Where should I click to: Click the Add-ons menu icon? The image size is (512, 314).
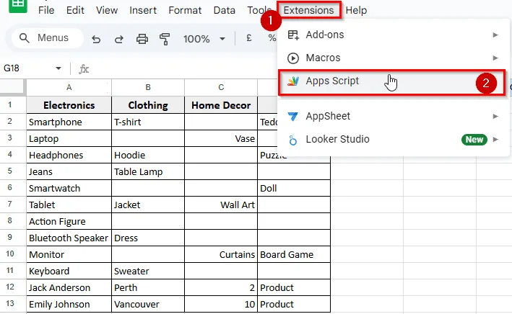point(293,35)
